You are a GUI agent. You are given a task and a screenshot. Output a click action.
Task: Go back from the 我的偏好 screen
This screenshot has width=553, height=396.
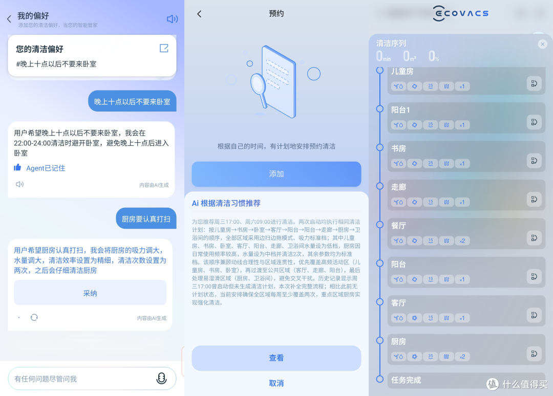pos(9,19)
